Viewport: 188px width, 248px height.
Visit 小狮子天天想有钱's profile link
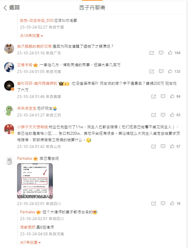click(x=32, y=127)
